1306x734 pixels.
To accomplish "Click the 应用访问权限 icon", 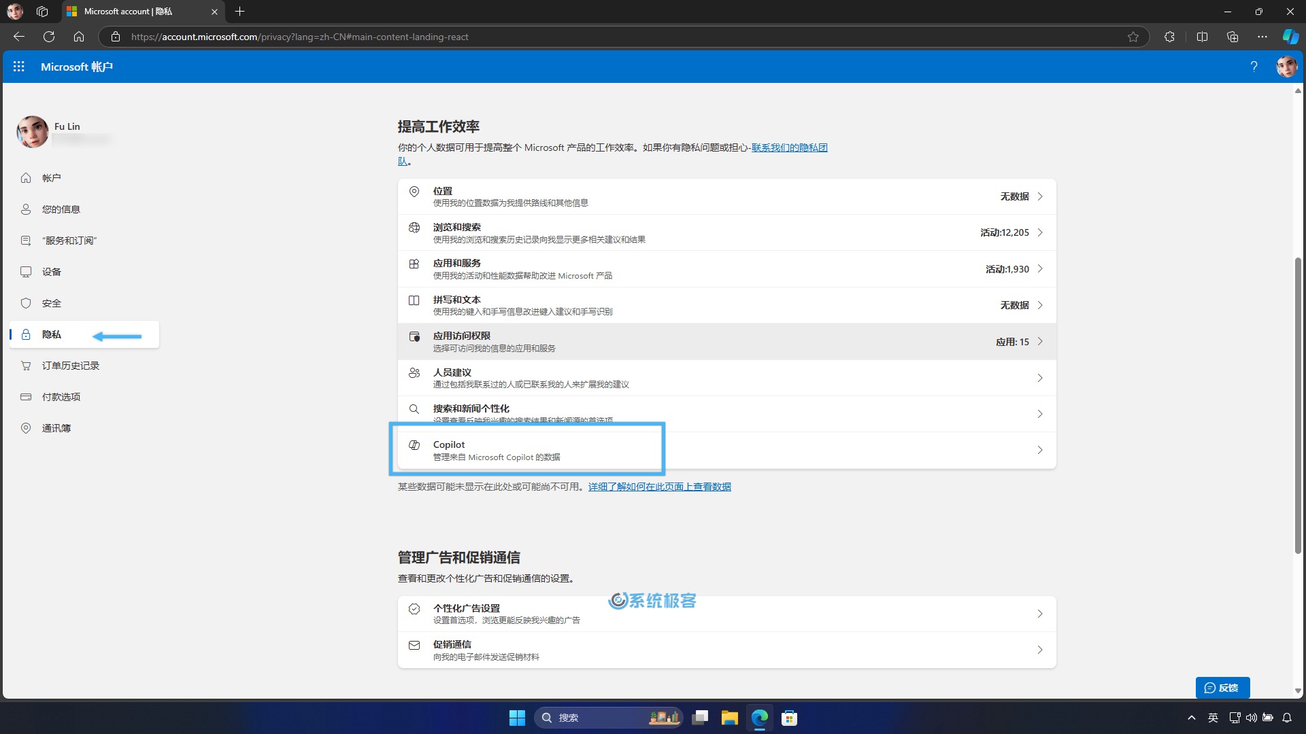I will coord(414,336).
